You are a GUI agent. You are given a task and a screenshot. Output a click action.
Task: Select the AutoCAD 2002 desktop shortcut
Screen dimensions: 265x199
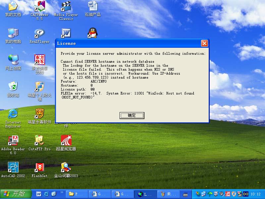(13, 170)
